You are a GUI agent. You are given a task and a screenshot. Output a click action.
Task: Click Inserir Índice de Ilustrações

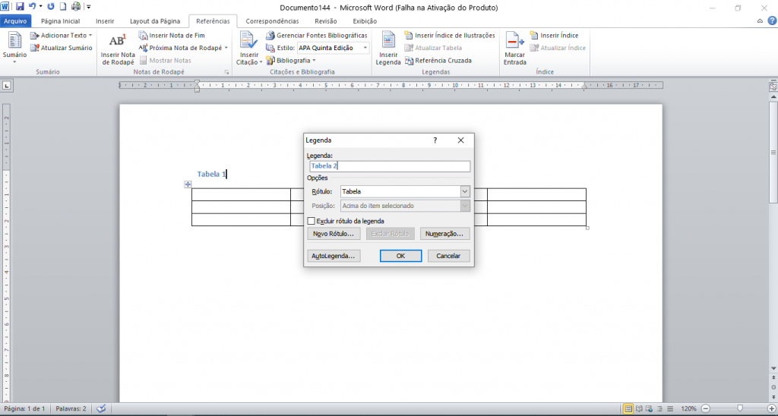449,36
